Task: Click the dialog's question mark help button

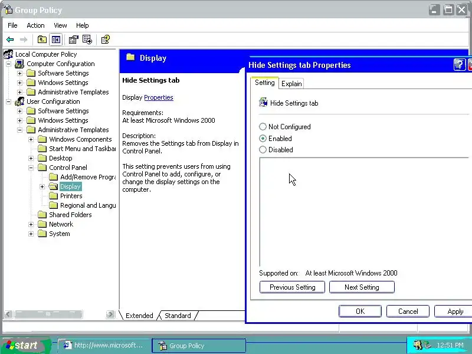Action: pyautogui.click(x=460, y=65)
